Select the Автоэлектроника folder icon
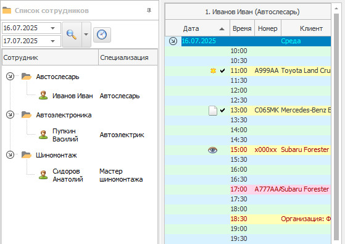Image resolution: width=345 pixels, height=244 pixels. pos(27,114)
